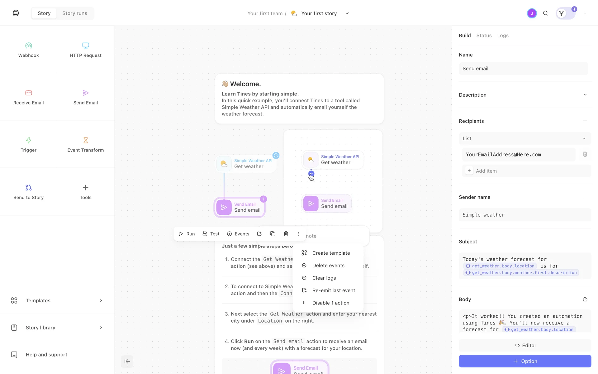Expand the Description section chevron
Screen dimensions: 598x374
(x=585, y=95)
